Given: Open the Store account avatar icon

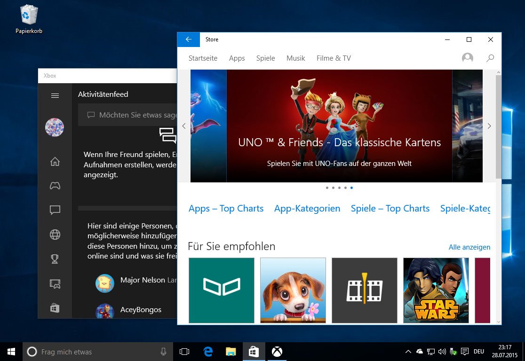Looking at the screenshot, I should pos(468,58).
